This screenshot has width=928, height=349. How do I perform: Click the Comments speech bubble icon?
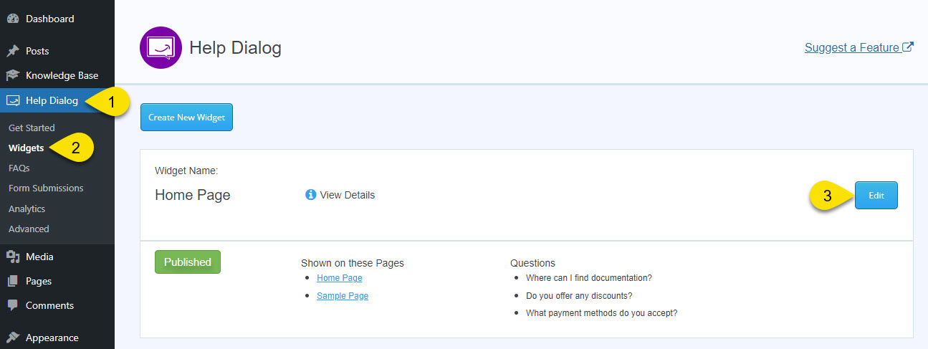[13, 305]
